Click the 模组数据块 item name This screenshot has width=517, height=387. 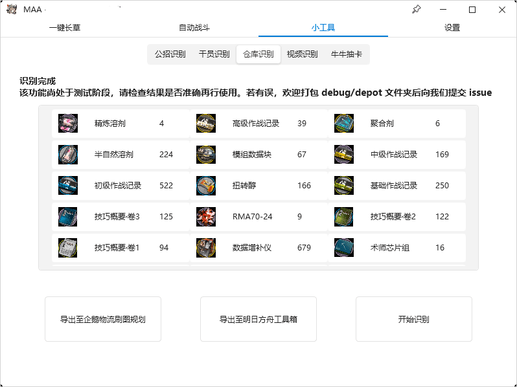coord(252,155)
